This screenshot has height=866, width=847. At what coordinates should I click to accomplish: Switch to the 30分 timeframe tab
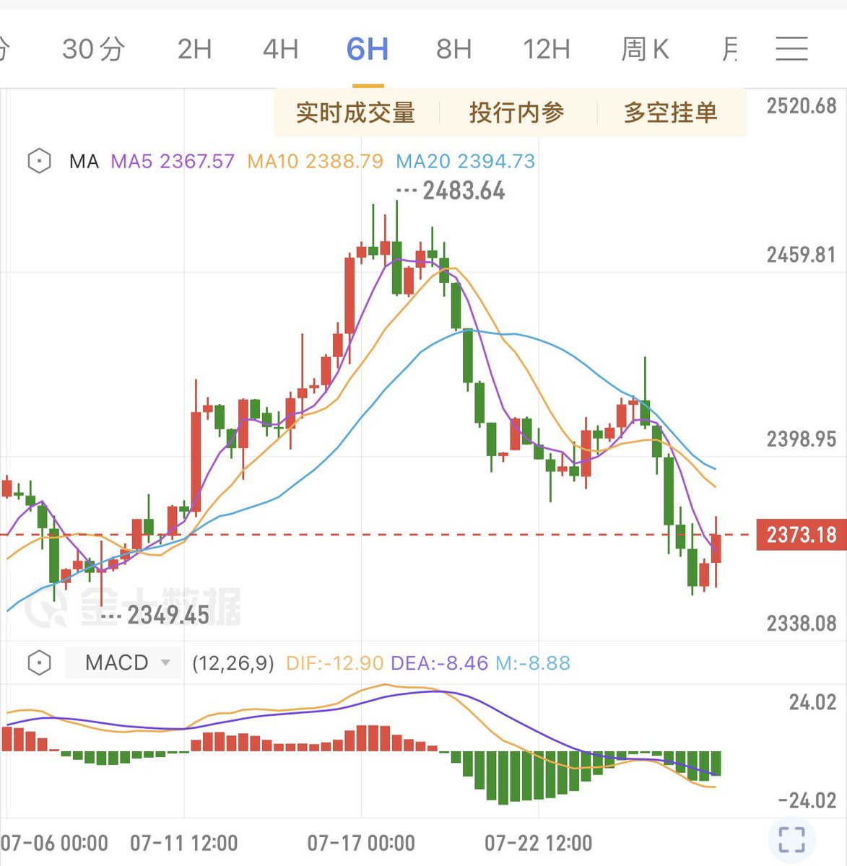tap(94, 49)
